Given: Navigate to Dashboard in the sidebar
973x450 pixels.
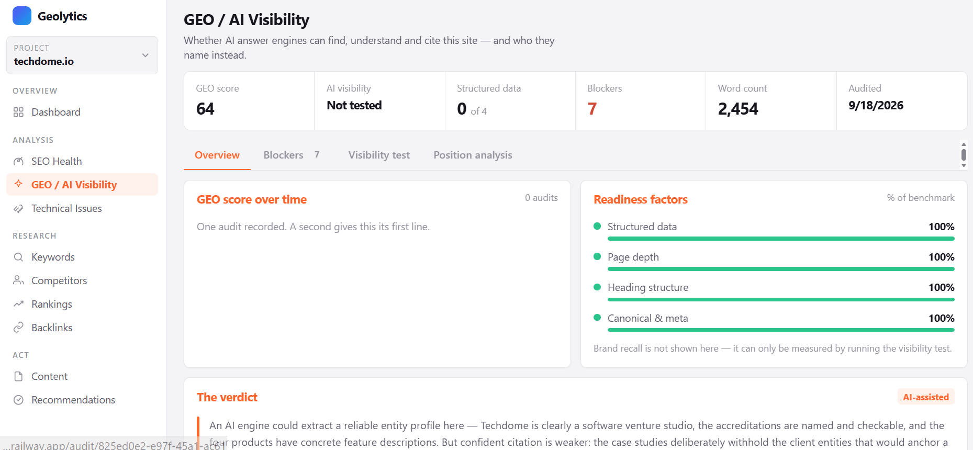Looking at the screenshot, I should tap(82, 112).
